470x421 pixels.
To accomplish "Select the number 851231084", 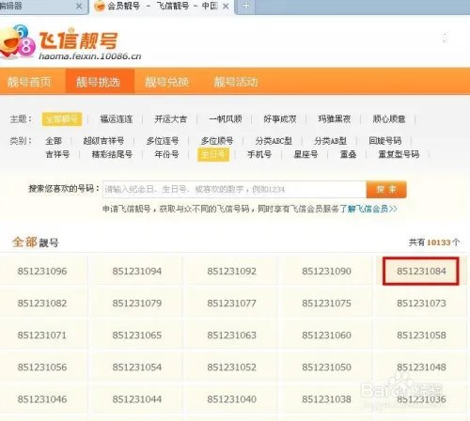I will (x=421, y=271).
